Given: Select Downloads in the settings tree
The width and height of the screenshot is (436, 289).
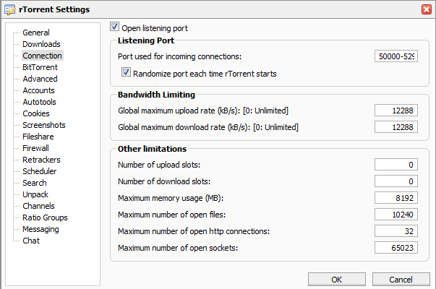Looking at the screenshot, I should (41, 44).
